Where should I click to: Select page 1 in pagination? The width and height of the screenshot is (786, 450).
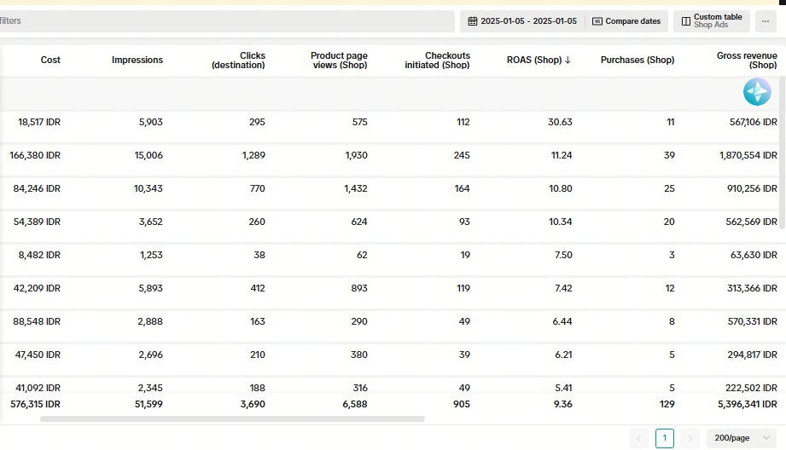click(x=664, y=438)
